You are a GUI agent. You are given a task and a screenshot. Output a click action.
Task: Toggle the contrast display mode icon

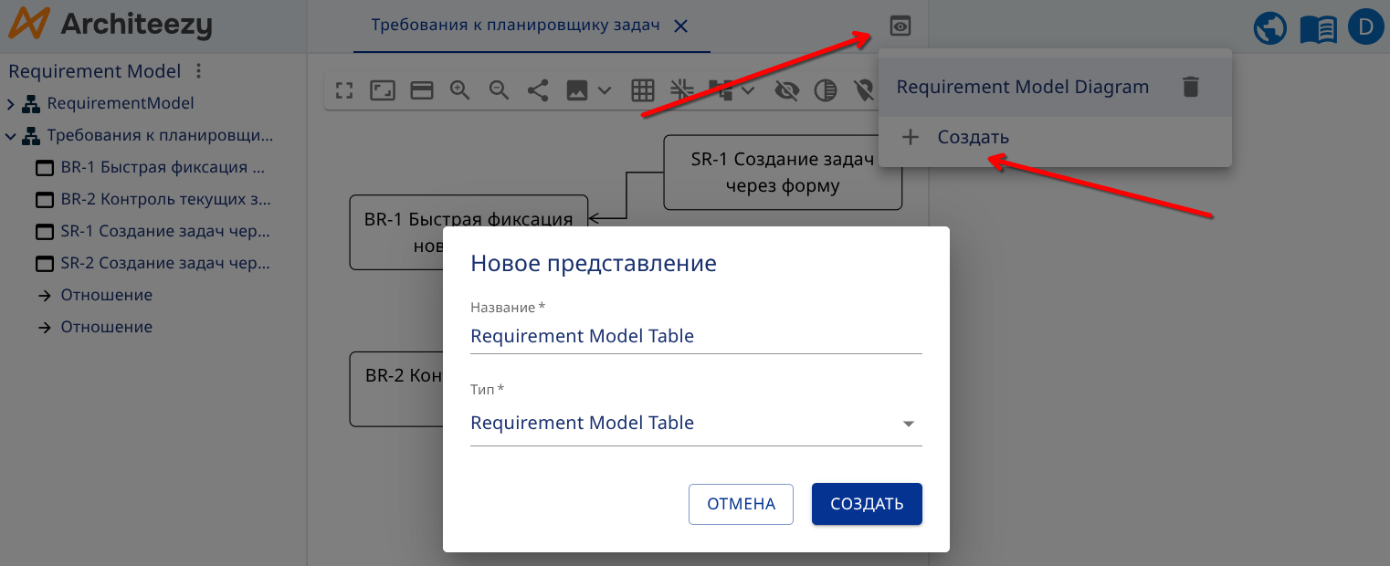(825, 90)
